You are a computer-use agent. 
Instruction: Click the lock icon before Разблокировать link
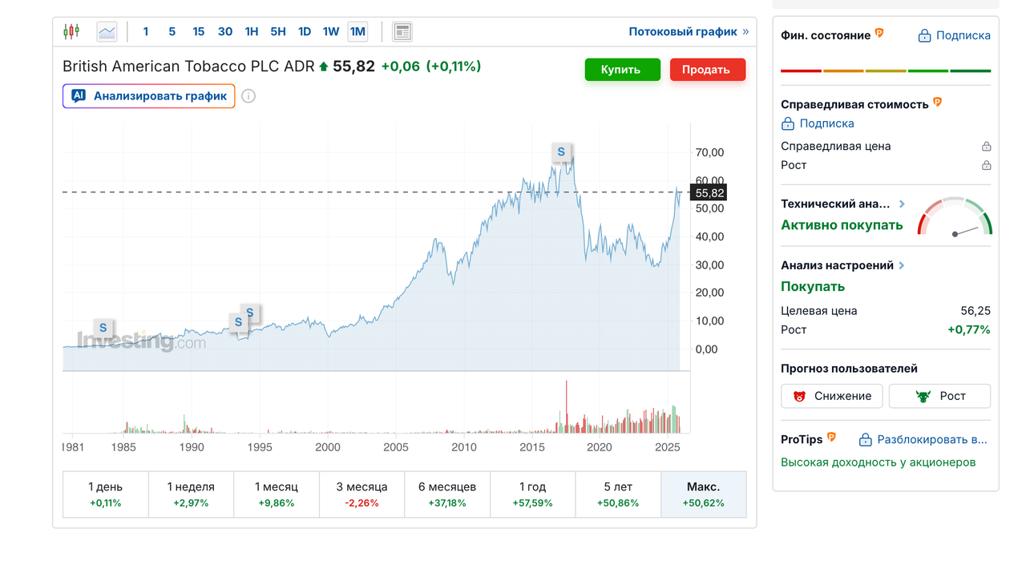point(865,440)
